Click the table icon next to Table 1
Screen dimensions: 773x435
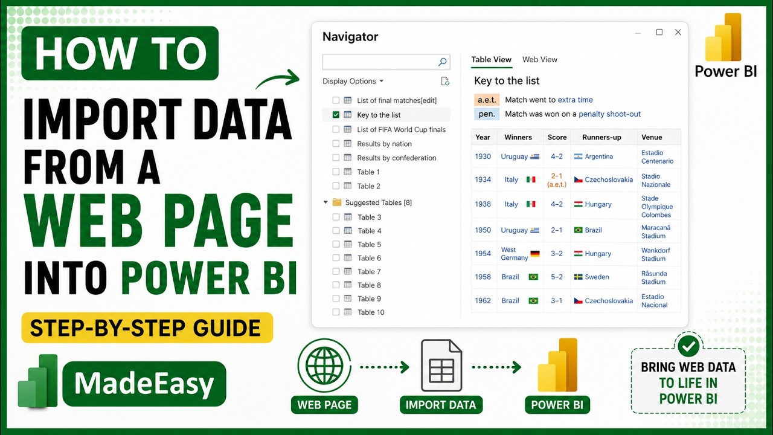pos(348,172)
